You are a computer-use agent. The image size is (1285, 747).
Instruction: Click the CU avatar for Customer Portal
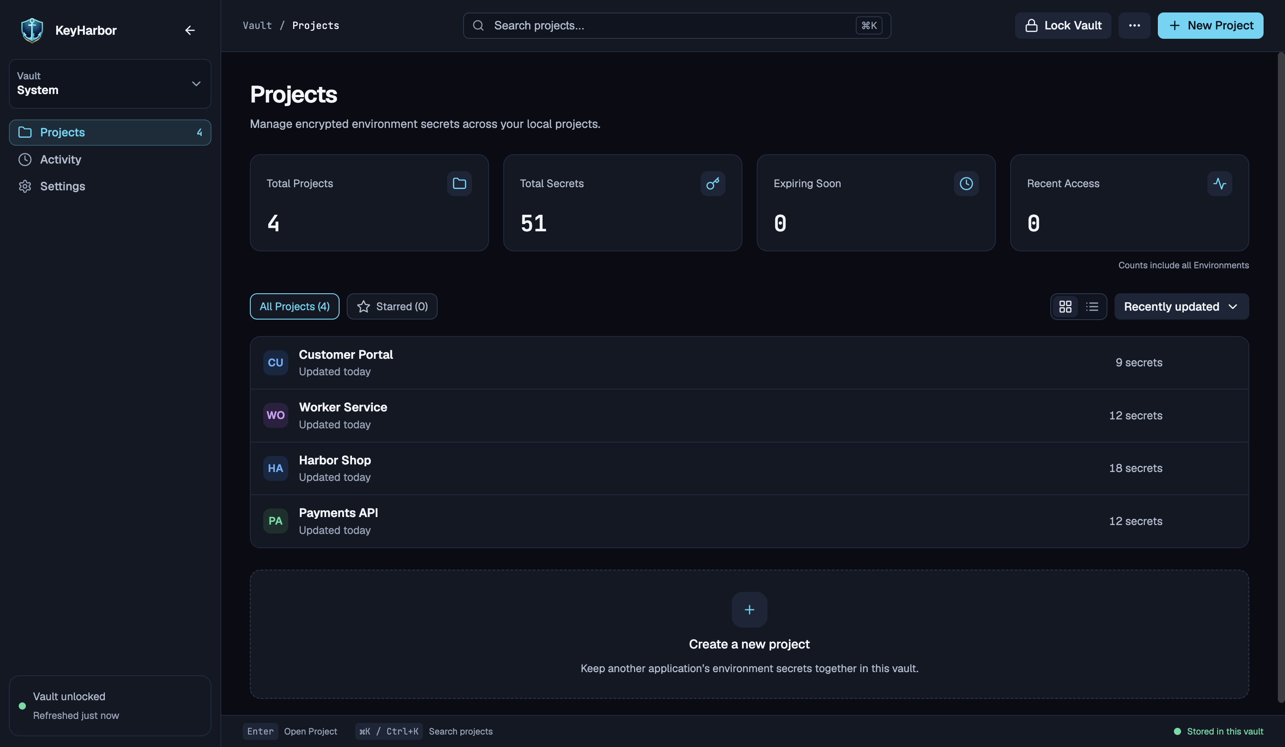click(275, 362)
